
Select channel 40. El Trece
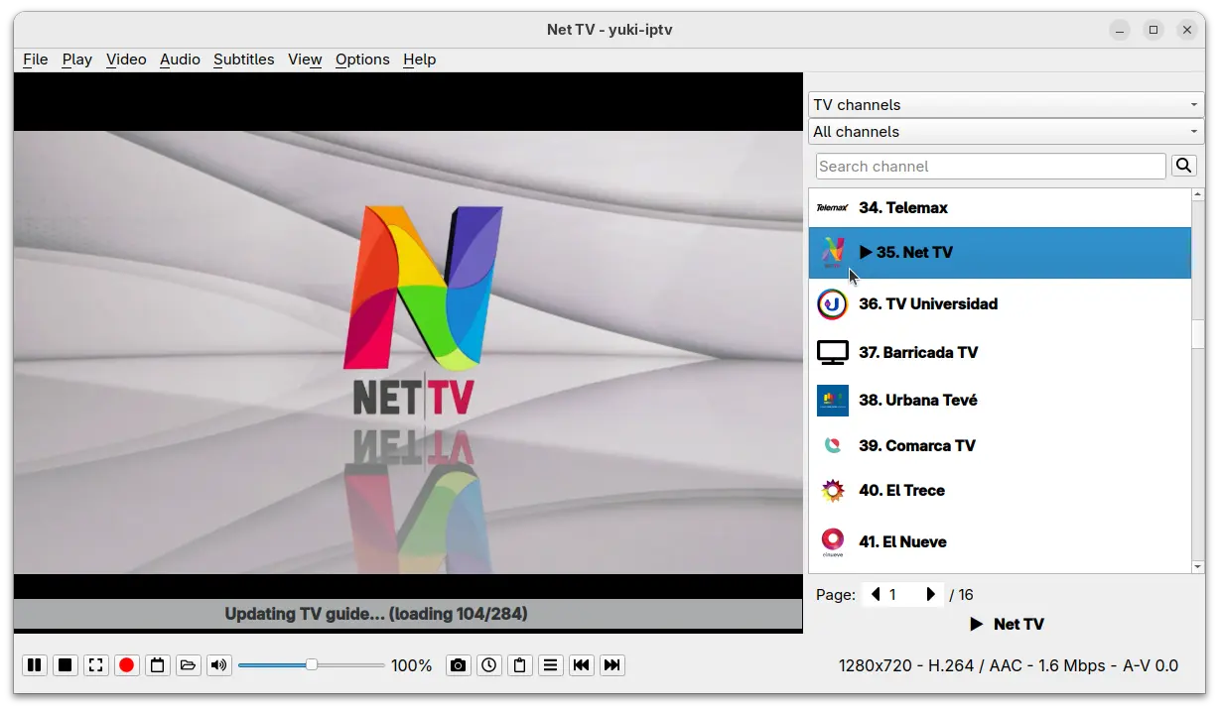[1000, 490]
